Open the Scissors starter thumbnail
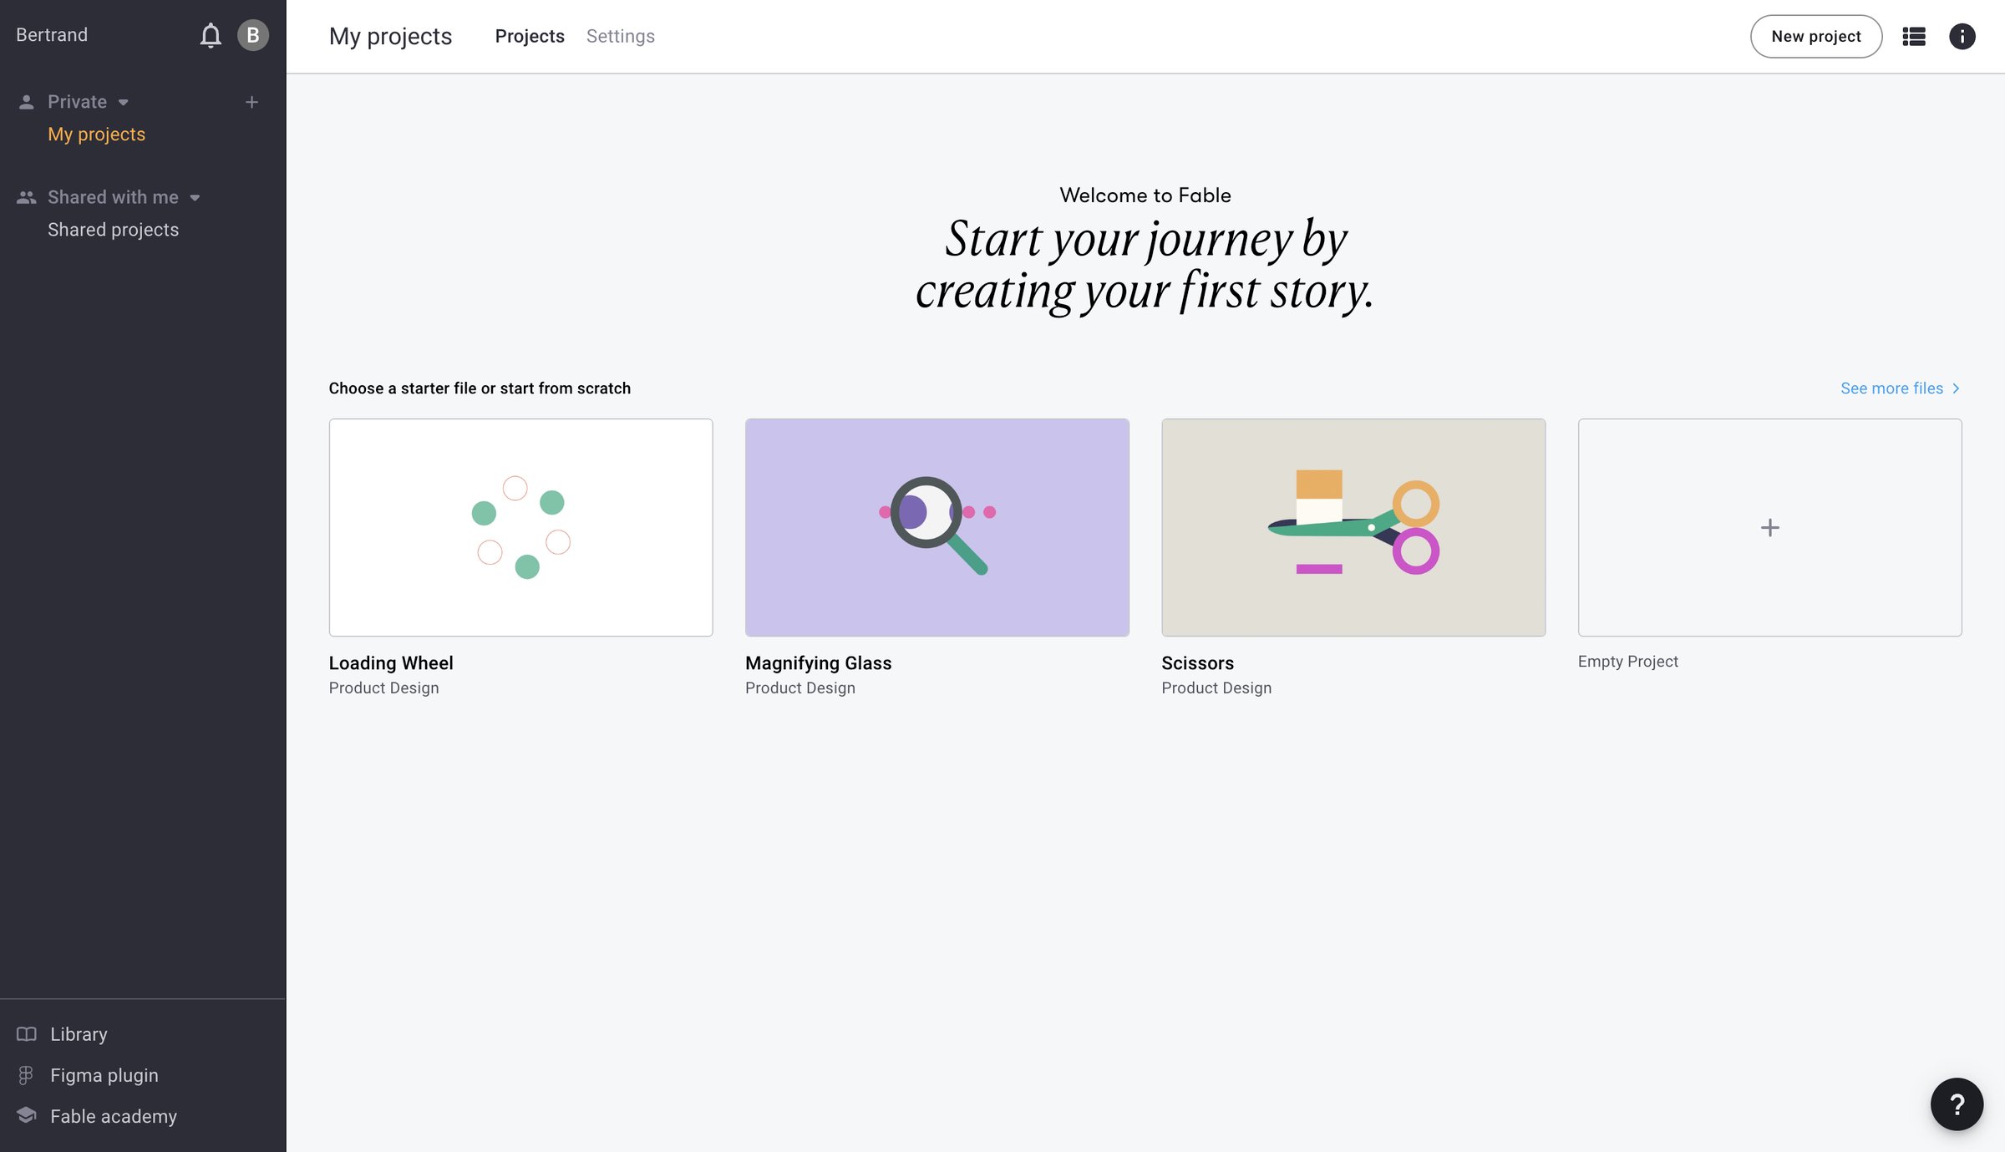 tap(1353, 527)
